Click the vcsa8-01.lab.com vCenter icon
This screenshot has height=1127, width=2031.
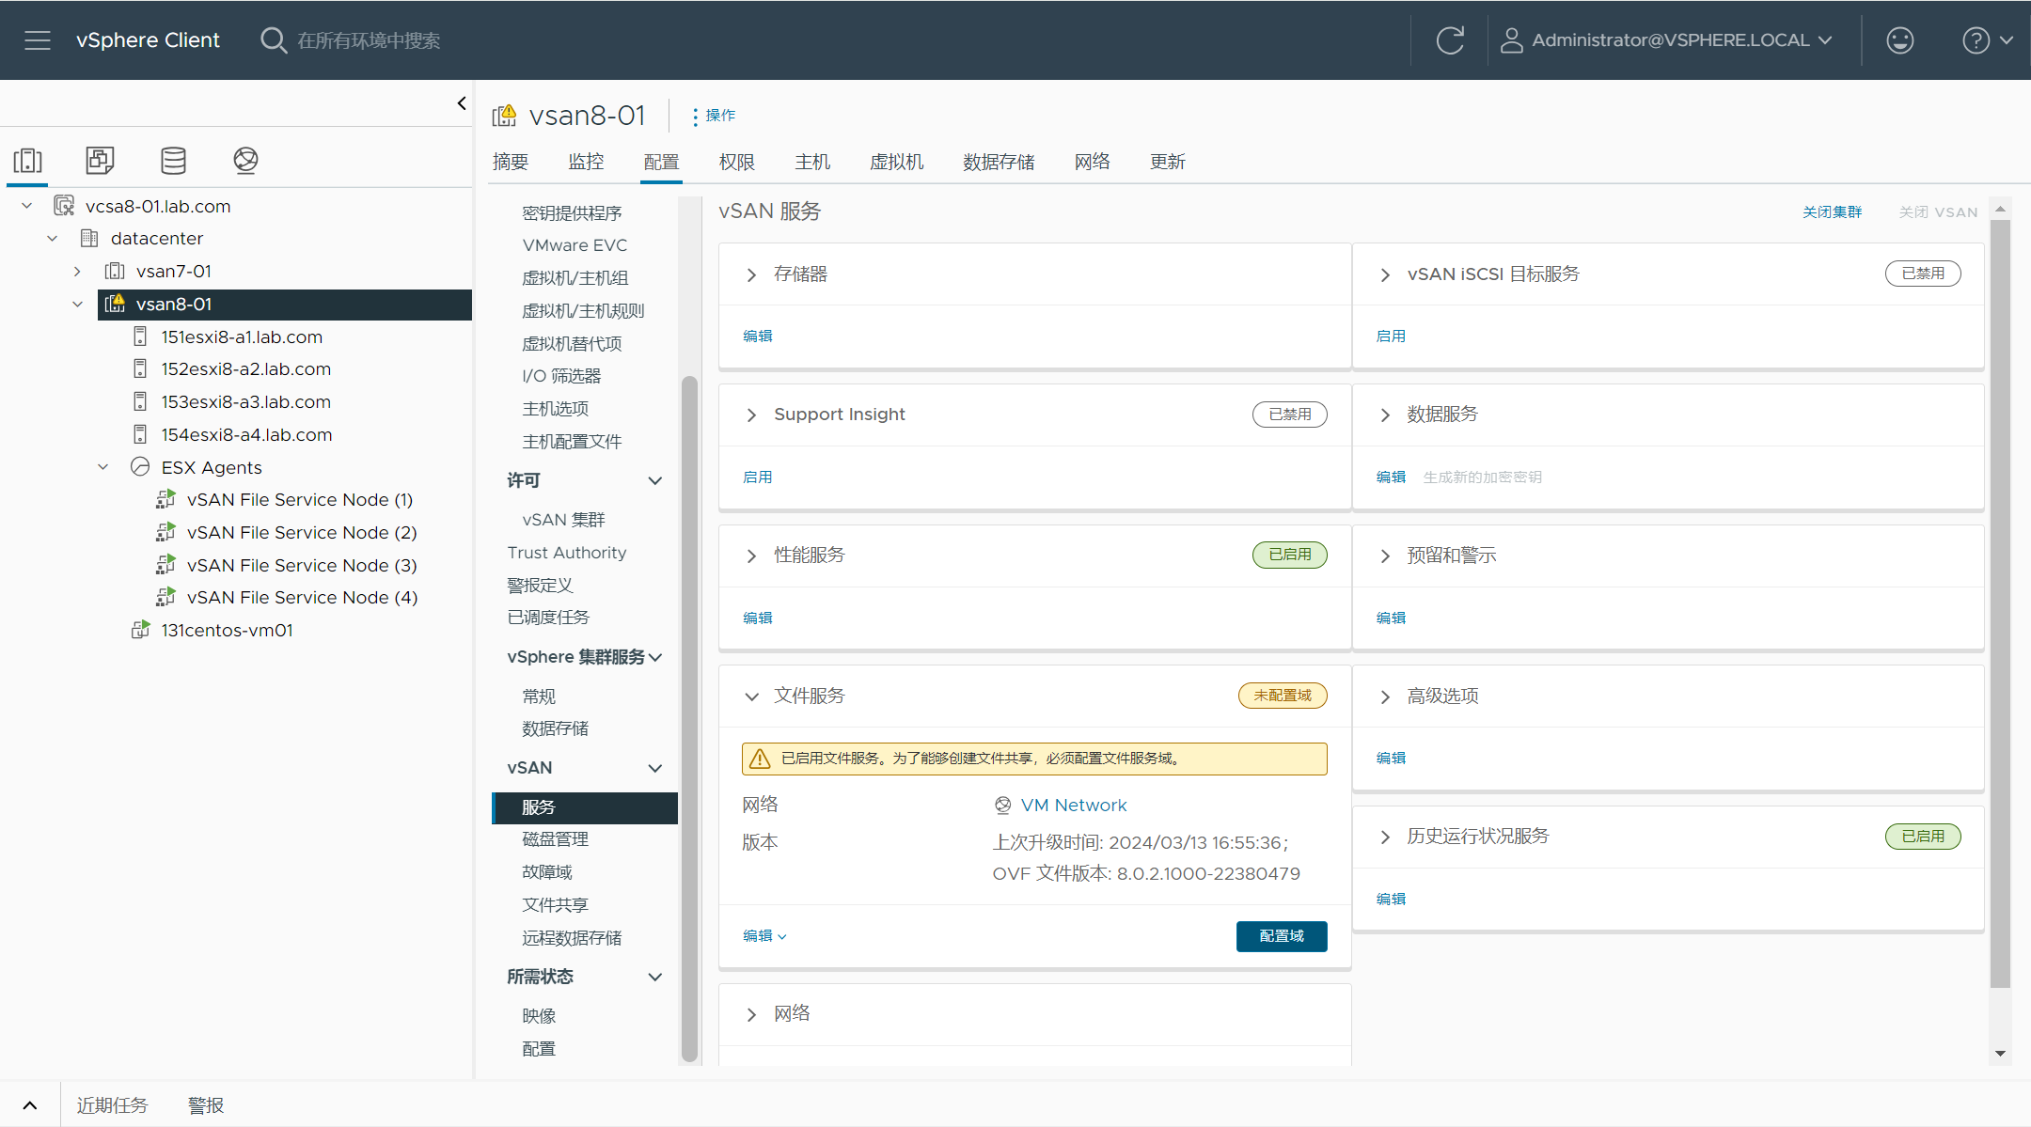(x=64, y=206)
